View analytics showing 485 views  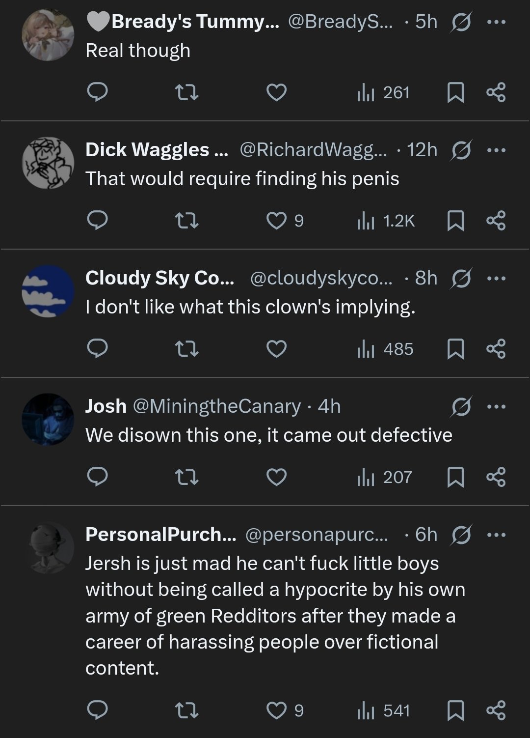(386, 349)
